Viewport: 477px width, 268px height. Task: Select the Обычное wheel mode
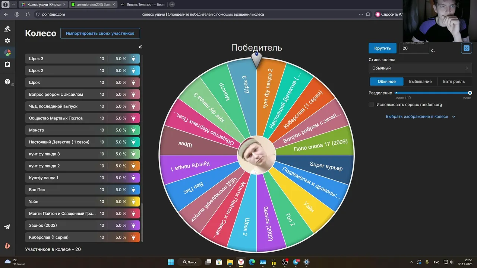pos(386,82)
